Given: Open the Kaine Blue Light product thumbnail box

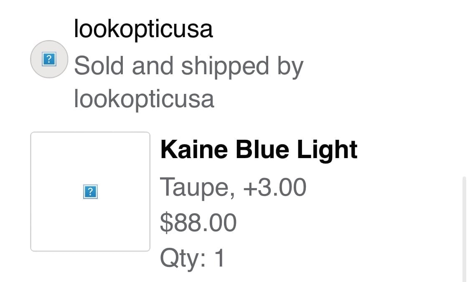Looking at the screenshot, I should 90,191.
